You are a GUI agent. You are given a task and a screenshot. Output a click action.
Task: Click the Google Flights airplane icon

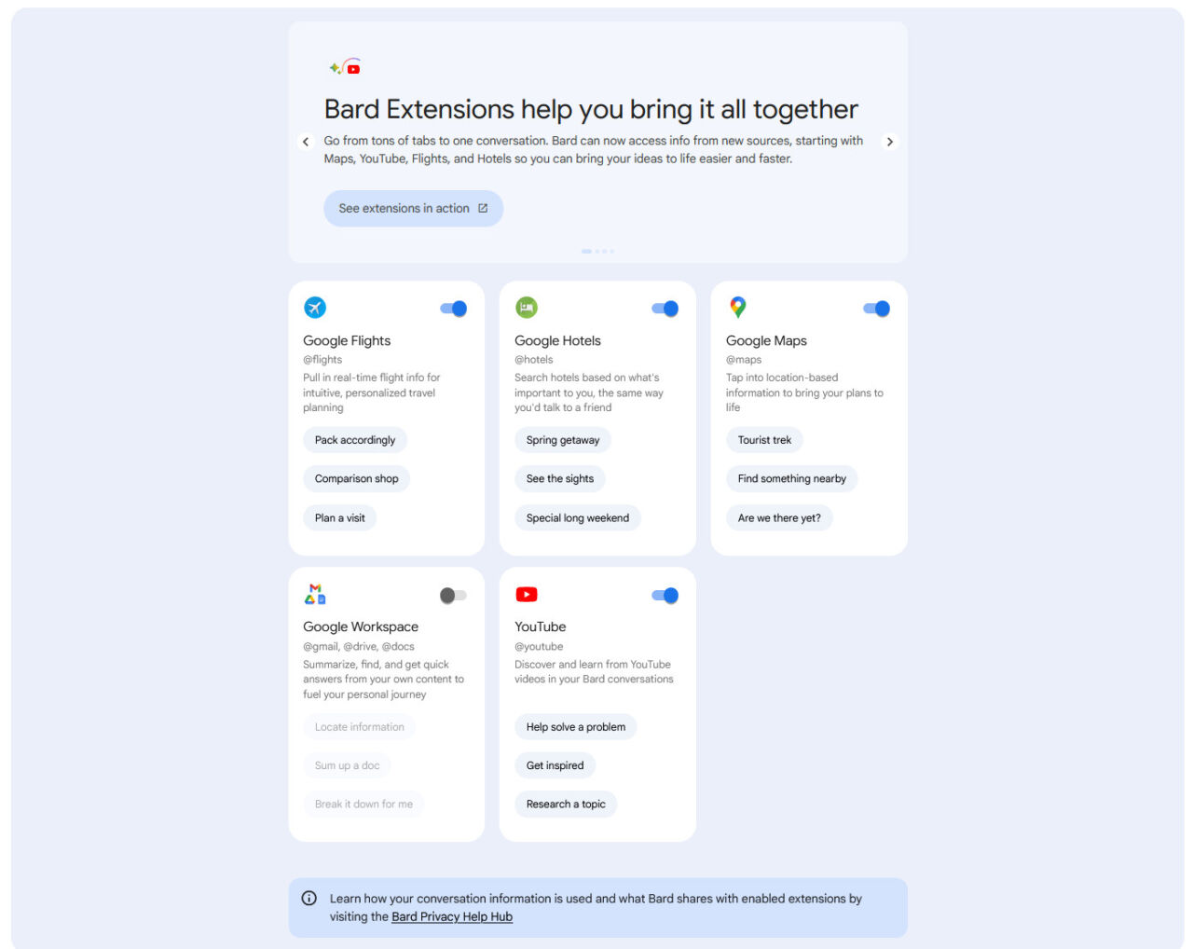point(315,307)
